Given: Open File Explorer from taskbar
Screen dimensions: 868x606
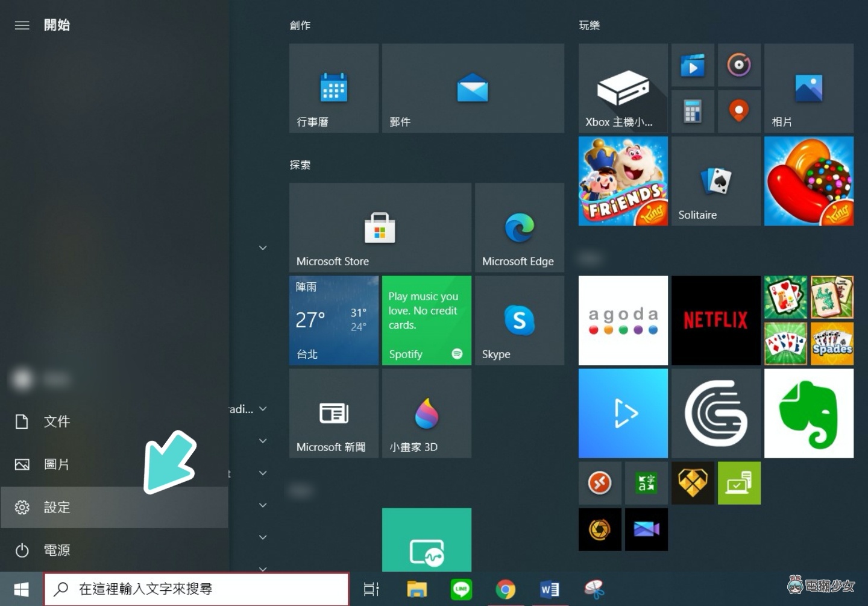Looking at the screenshot, I should pyautogui.click(x=417, y=589).
